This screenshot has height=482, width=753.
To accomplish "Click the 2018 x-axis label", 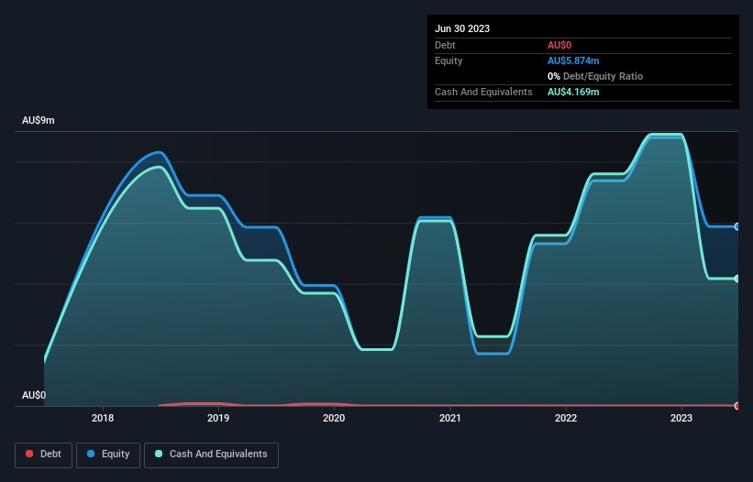I will click(x=103, y=418).
